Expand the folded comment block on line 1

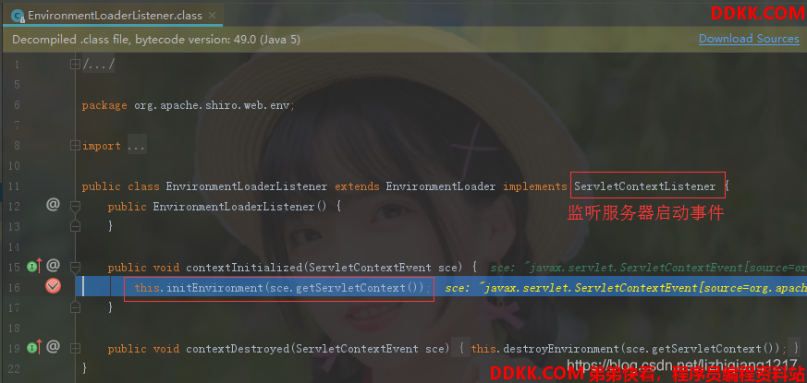[76, 65]
